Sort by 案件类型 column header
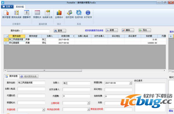Viewport: 174px width, 114px height. click(33, 36)
